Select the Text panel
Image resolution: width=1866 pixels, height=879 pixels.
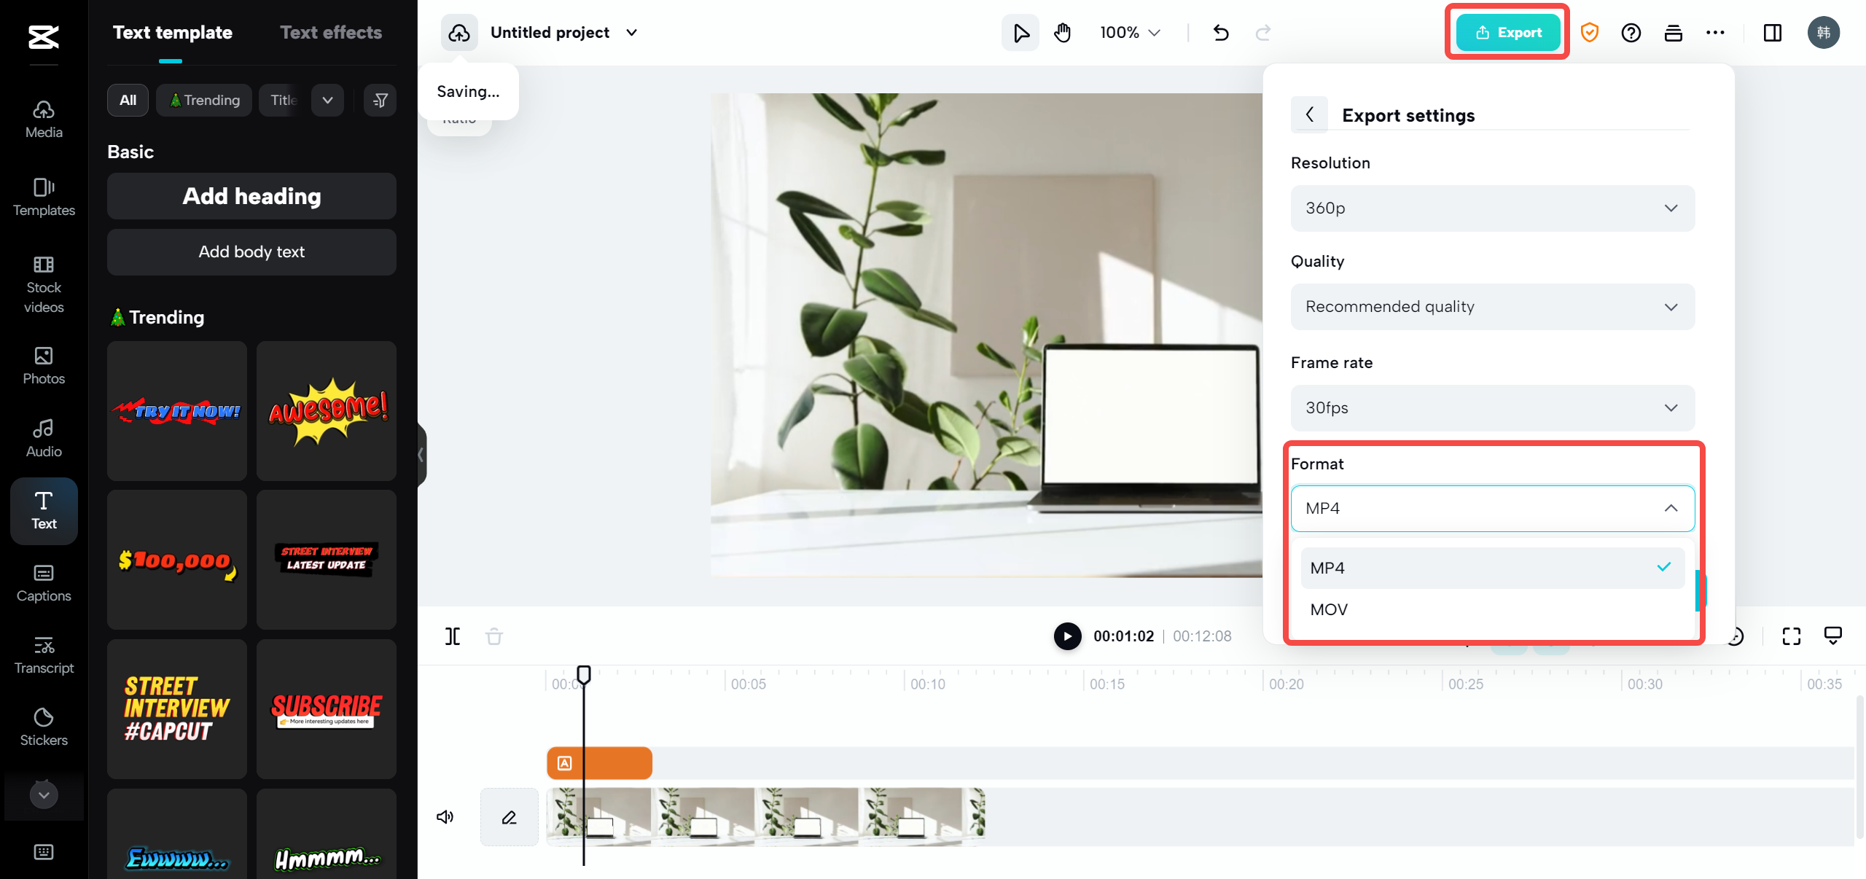pos(44,511)
